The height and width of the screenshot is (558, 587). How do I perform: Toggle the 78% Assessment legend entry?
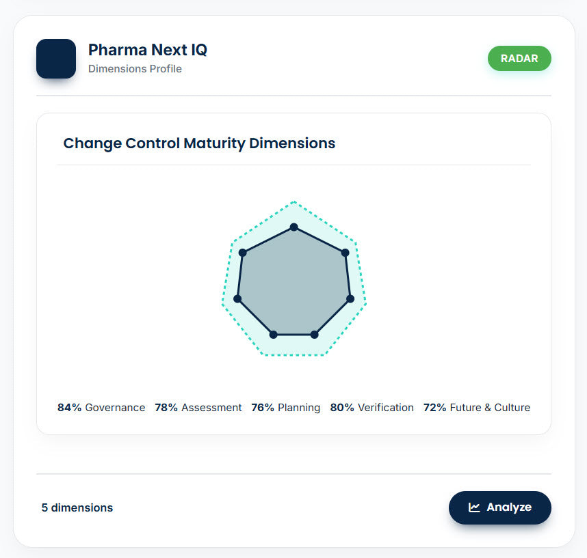tap(198, 407)
